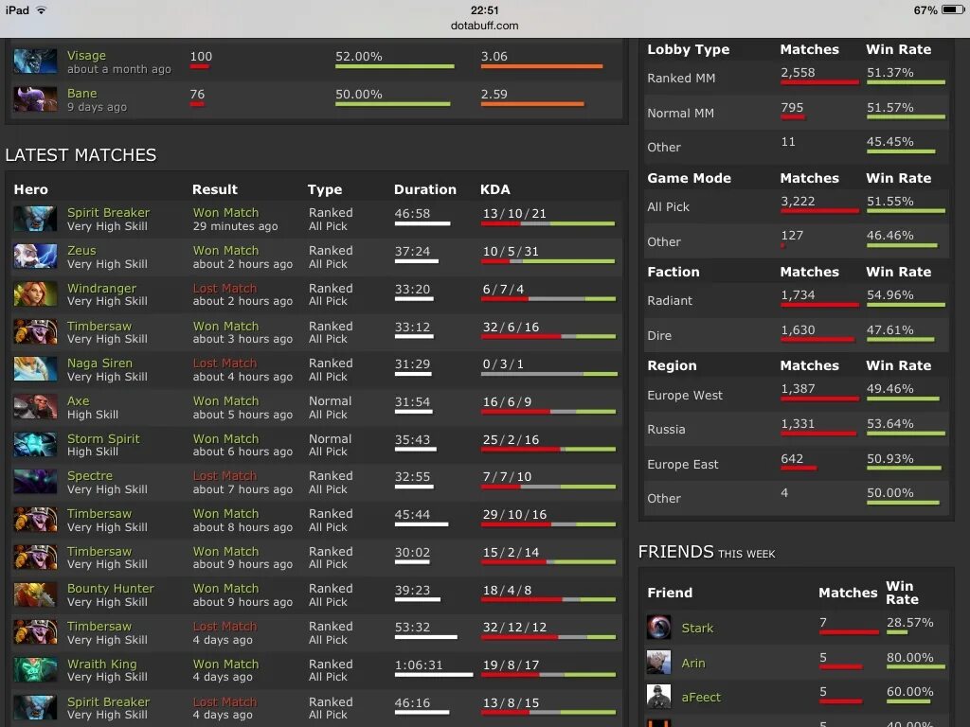Screen dimensions: 970x727
Task: Select the Normal MM lobby row
Action: coord(796,114)
